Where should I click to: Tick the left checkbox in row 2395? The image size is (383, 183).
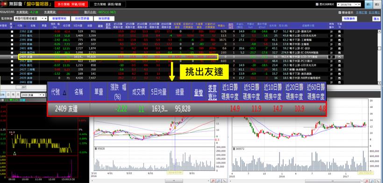click(12, 40)
